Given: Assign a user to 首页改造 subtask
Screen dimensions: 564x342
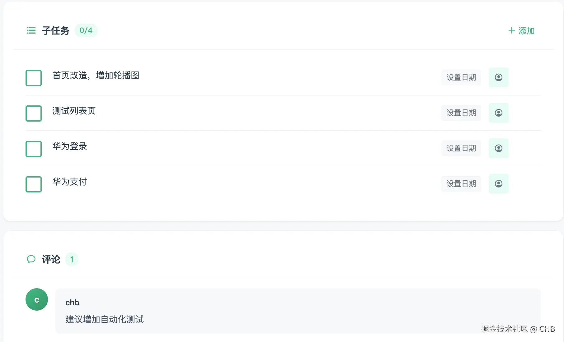Looking at the screenshot, I should tap(498, 77).
